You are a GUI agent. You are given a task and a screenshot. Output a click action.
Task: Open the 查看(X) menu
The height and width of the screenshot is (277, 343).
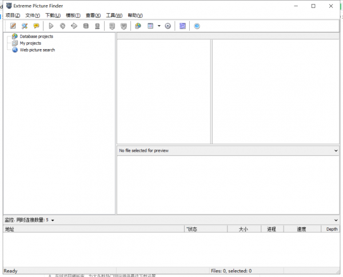(x=93, y=15)
